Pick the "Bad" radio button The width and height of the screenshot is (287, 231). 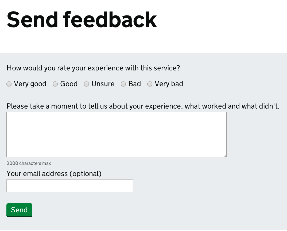click(123, 84)
